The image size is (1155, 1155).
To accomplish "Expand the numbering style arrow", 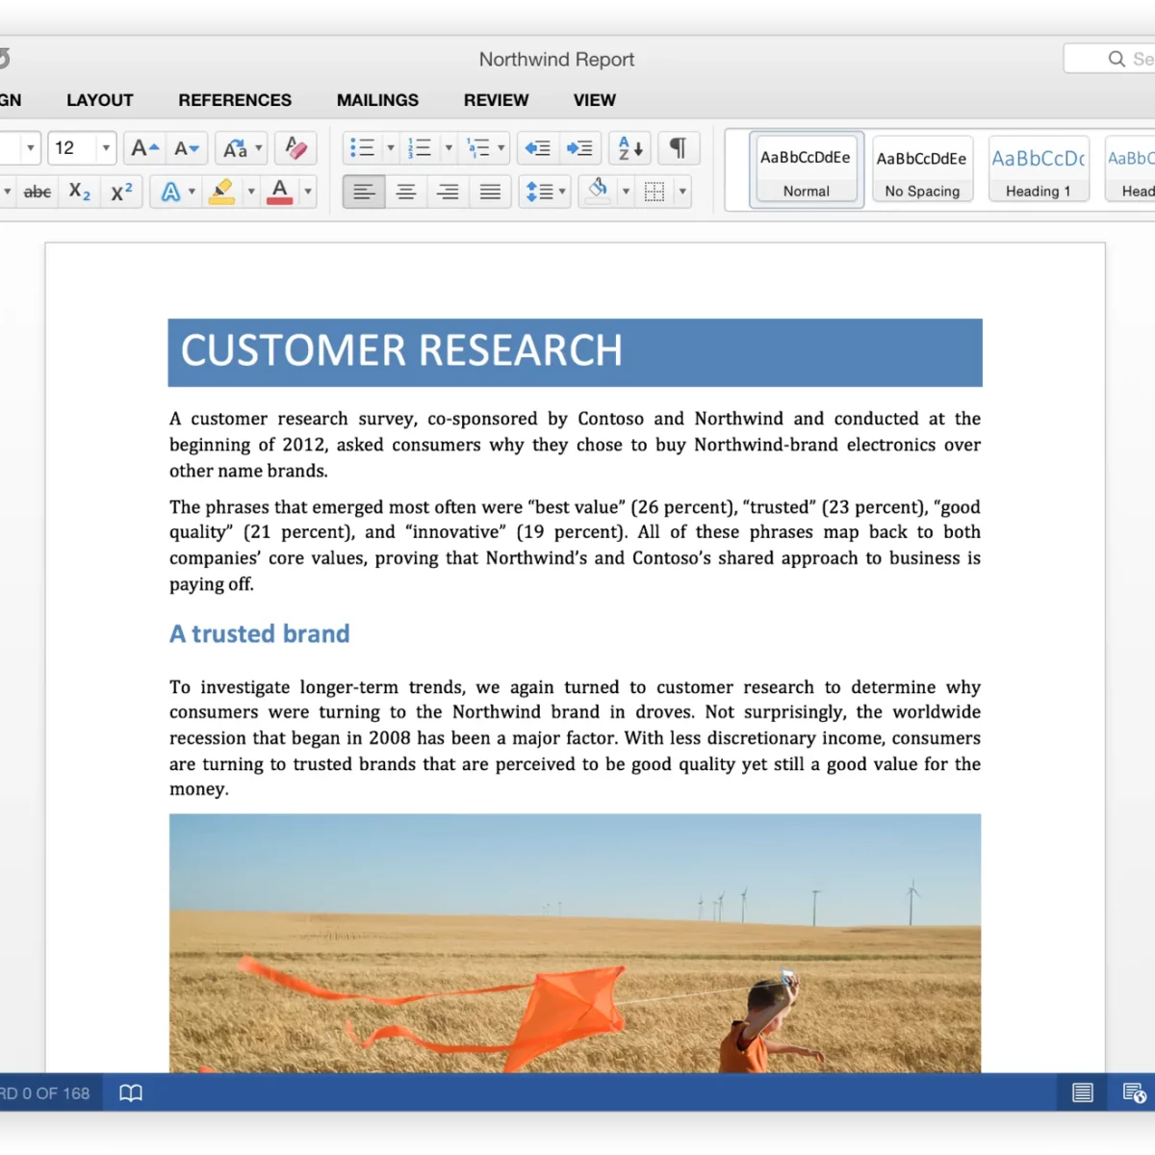I will click(x=449, y=148).
